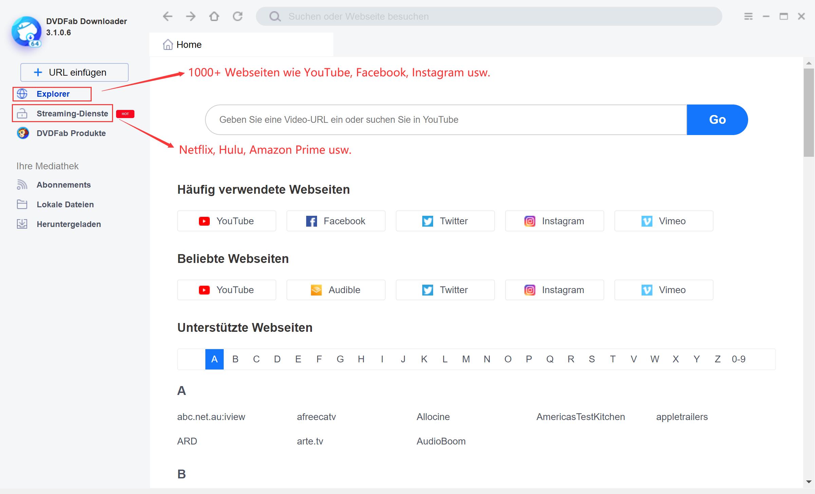The width and height of the screenshot is (815, 494).
Task: Switch to the Home tab
Action: 241,45
